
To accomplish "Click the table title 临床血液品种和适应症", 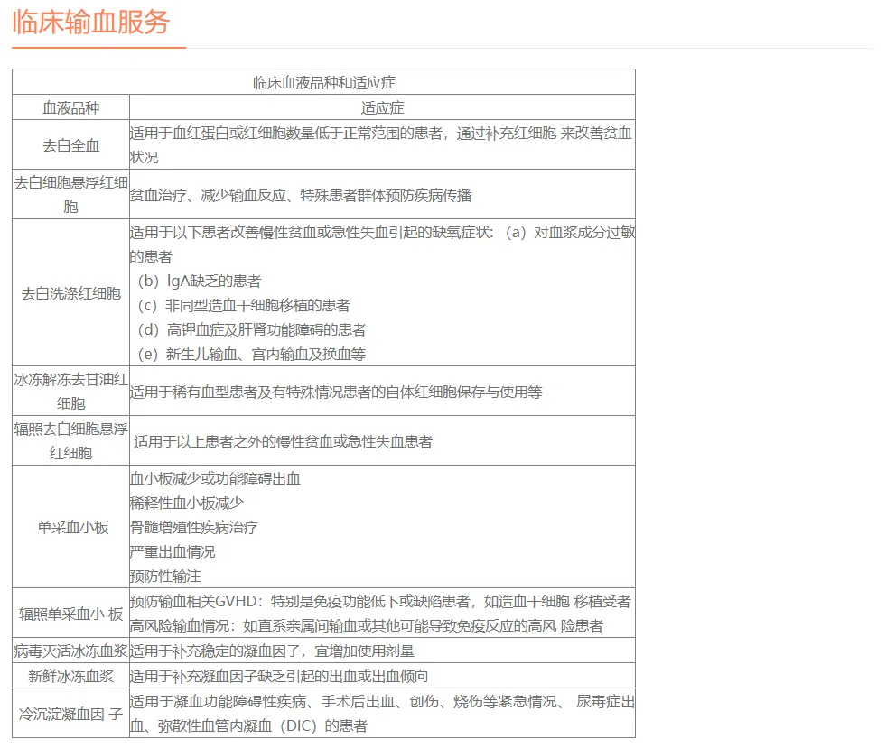I will [x=323, y=82].
